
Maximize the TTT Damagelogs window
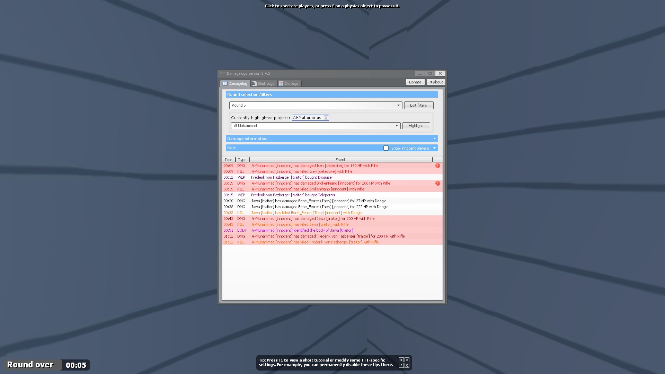430,73
